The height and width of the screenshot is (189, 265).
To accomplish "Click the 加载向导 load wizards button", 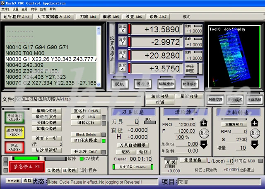I will (160, 96).
